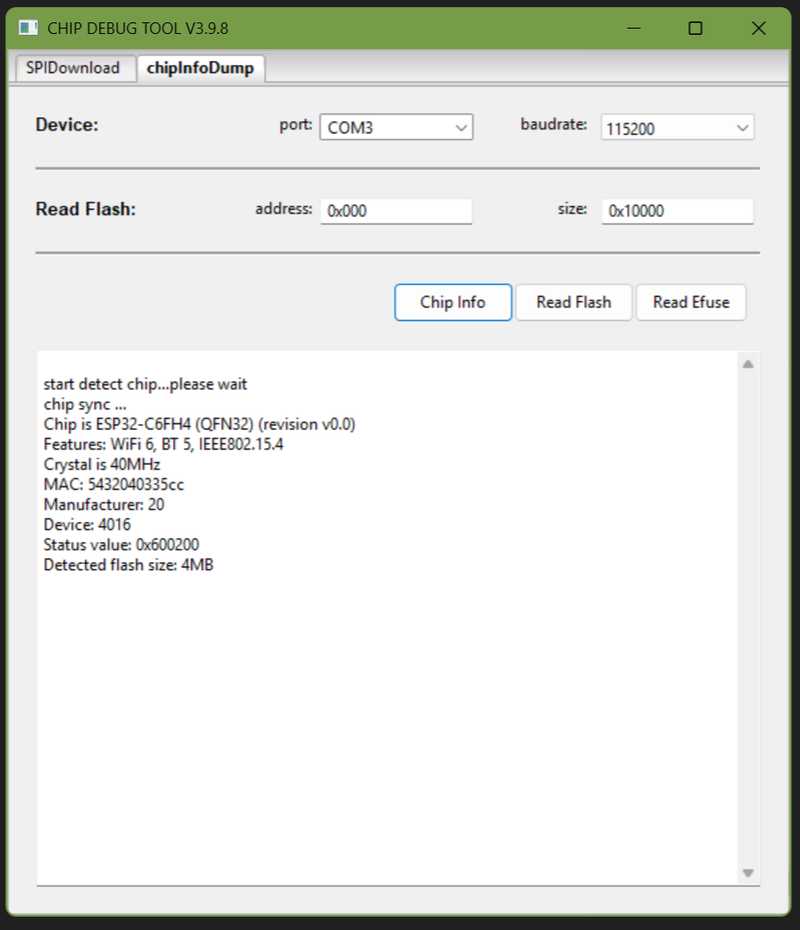
Task: Click the 'Crystal is 40MHz' log line
Action: coord(102,465)
